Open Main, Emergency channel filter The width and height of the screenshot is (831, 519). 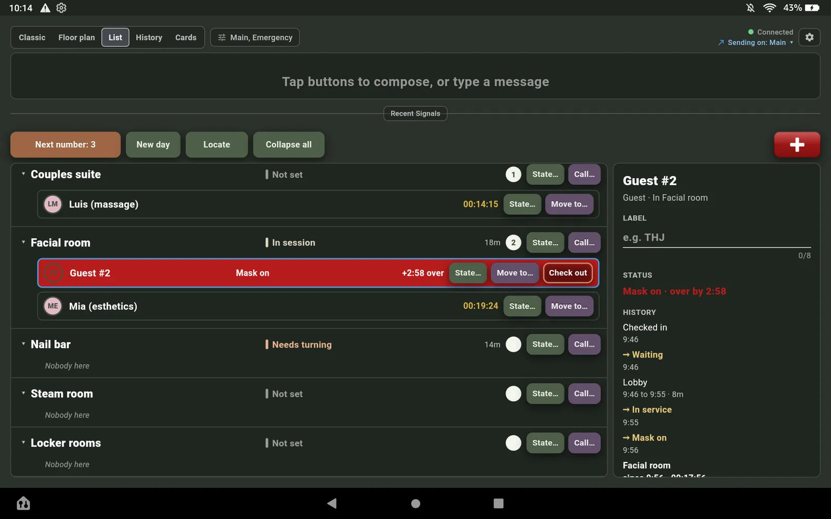(x=254, y=37)
